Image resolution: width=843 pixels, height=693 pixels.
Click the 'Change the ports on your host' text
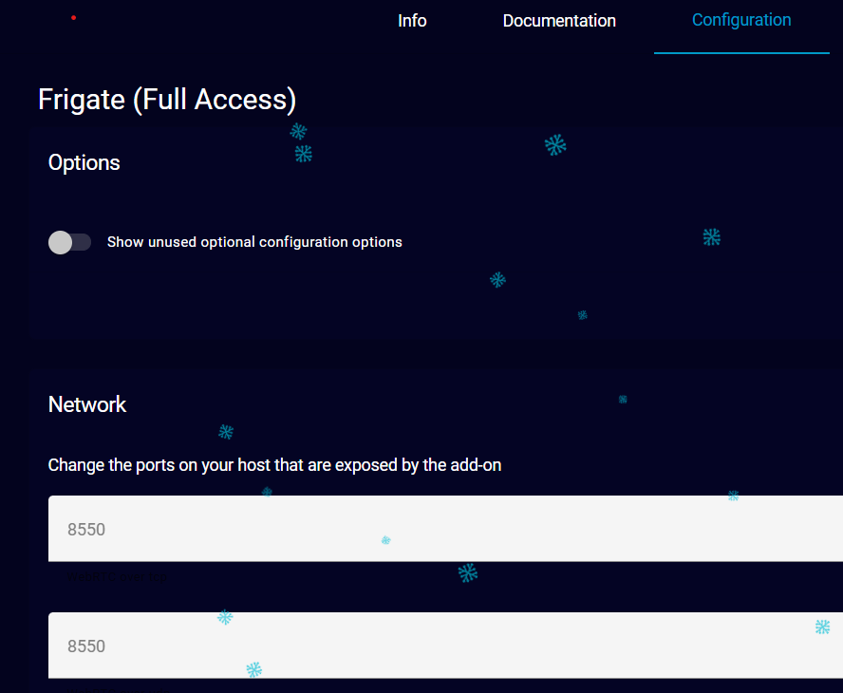coord(274,465)
